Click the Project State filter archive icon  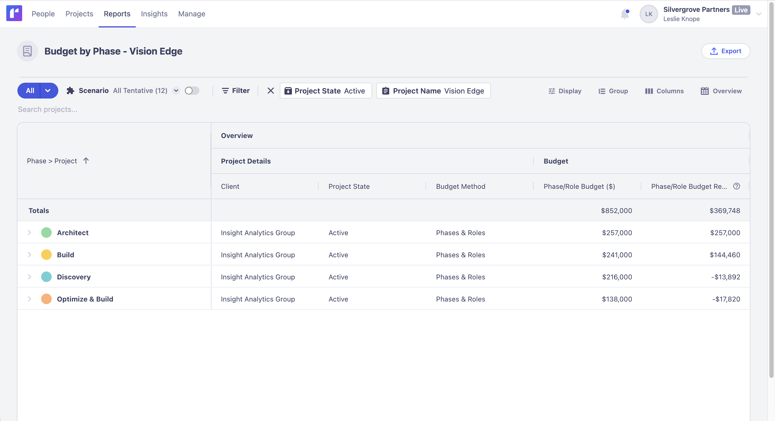pos(288,91)
